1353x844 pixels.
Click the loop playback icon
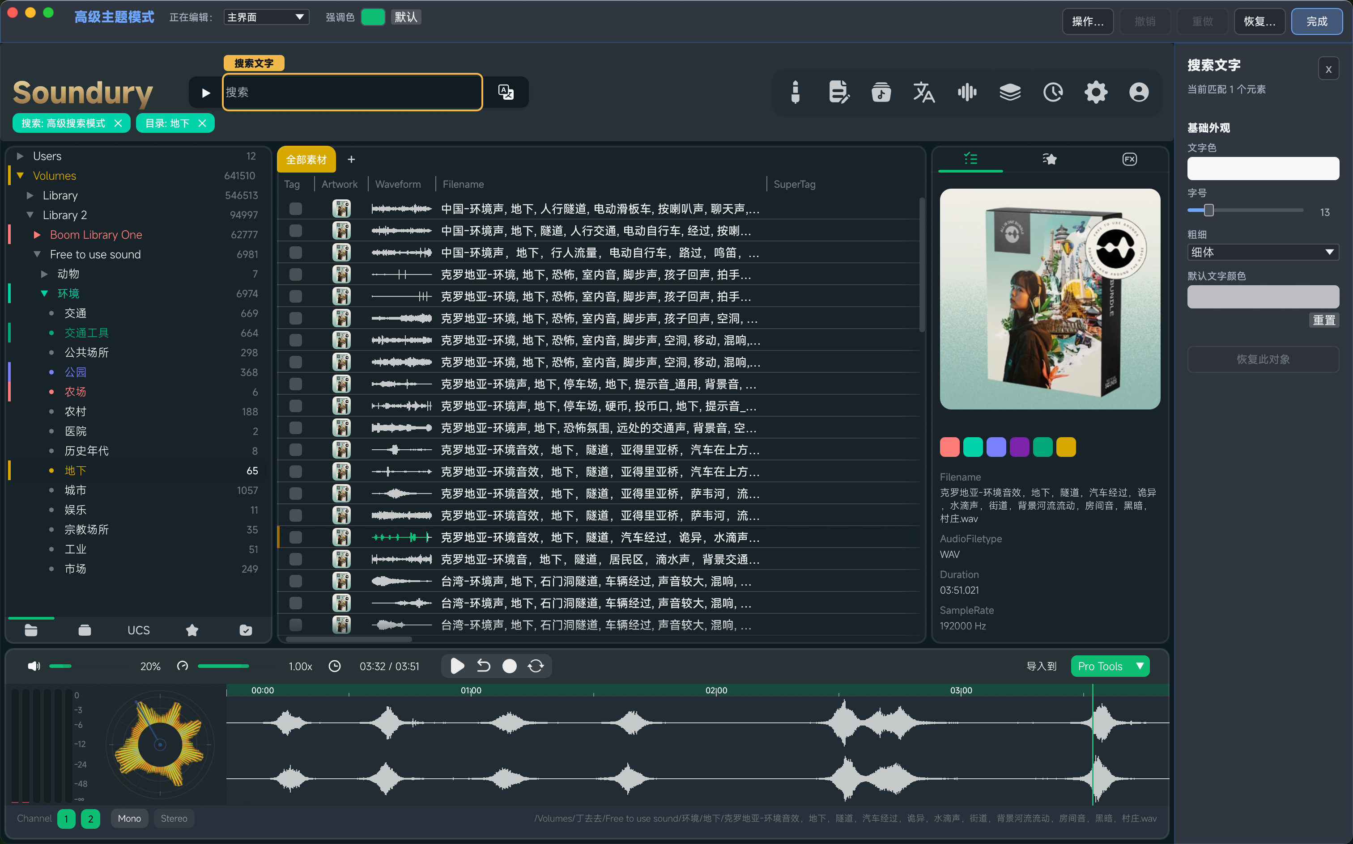point(535,665)
